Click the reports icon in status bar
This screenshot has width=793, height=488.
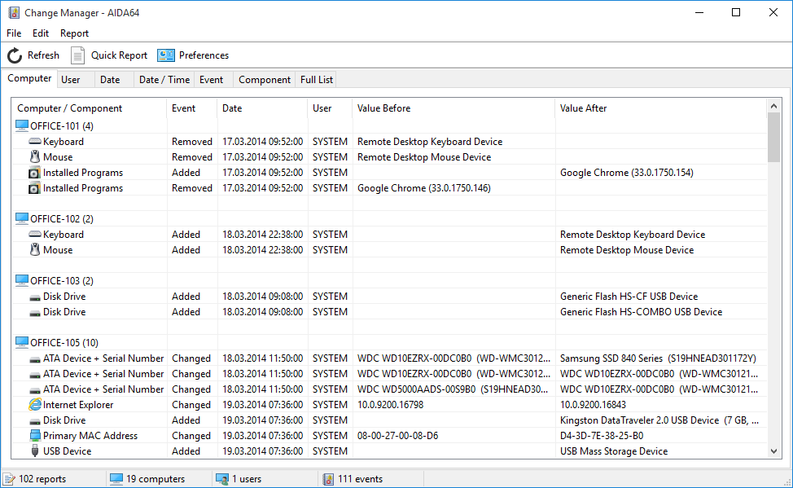tap(9, 479)
